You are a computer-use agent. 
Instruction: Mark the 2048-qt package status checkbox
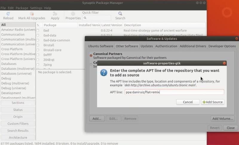tap(38, 60)
